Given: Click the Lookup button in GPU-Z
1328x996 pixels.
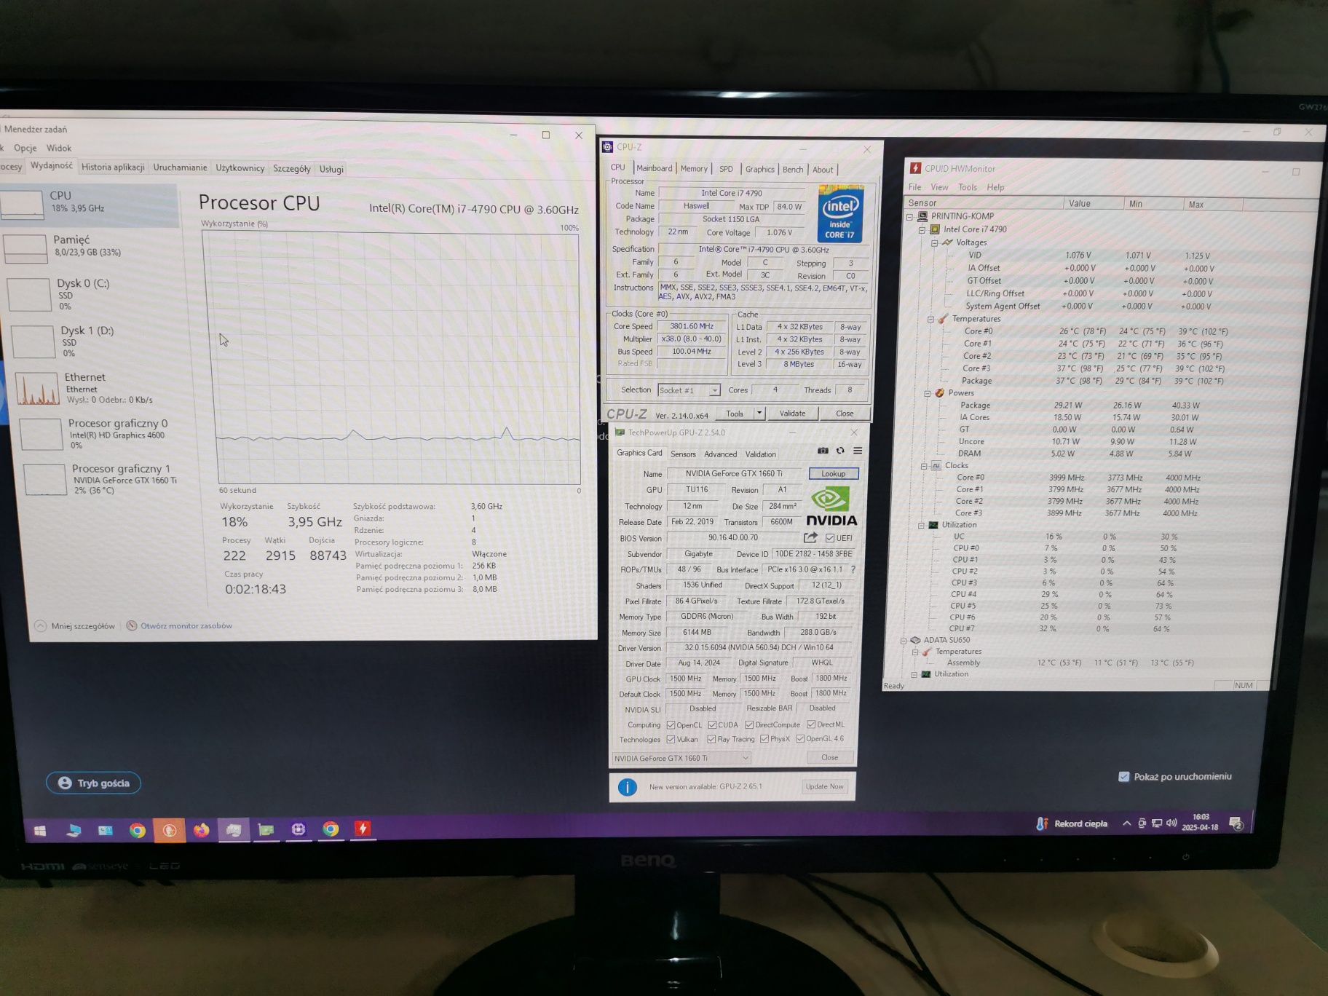Looking at the screenshot, I should point(833,474).
